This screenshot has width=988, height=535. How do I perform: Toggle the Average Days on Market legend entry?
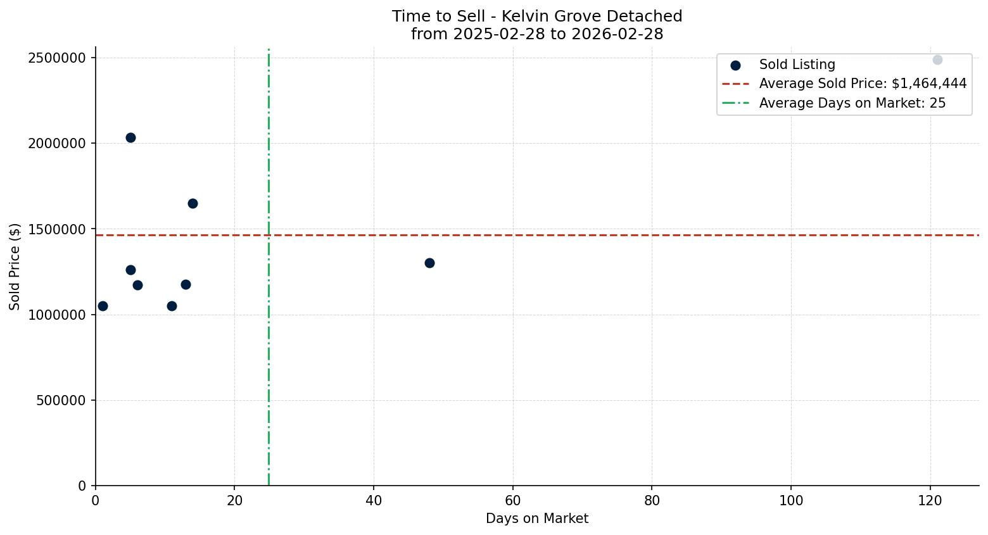tap(852, 103)
